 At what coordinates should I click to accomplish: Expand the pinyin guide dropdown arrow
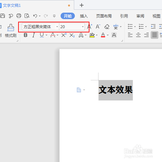(x=121, y=27)
